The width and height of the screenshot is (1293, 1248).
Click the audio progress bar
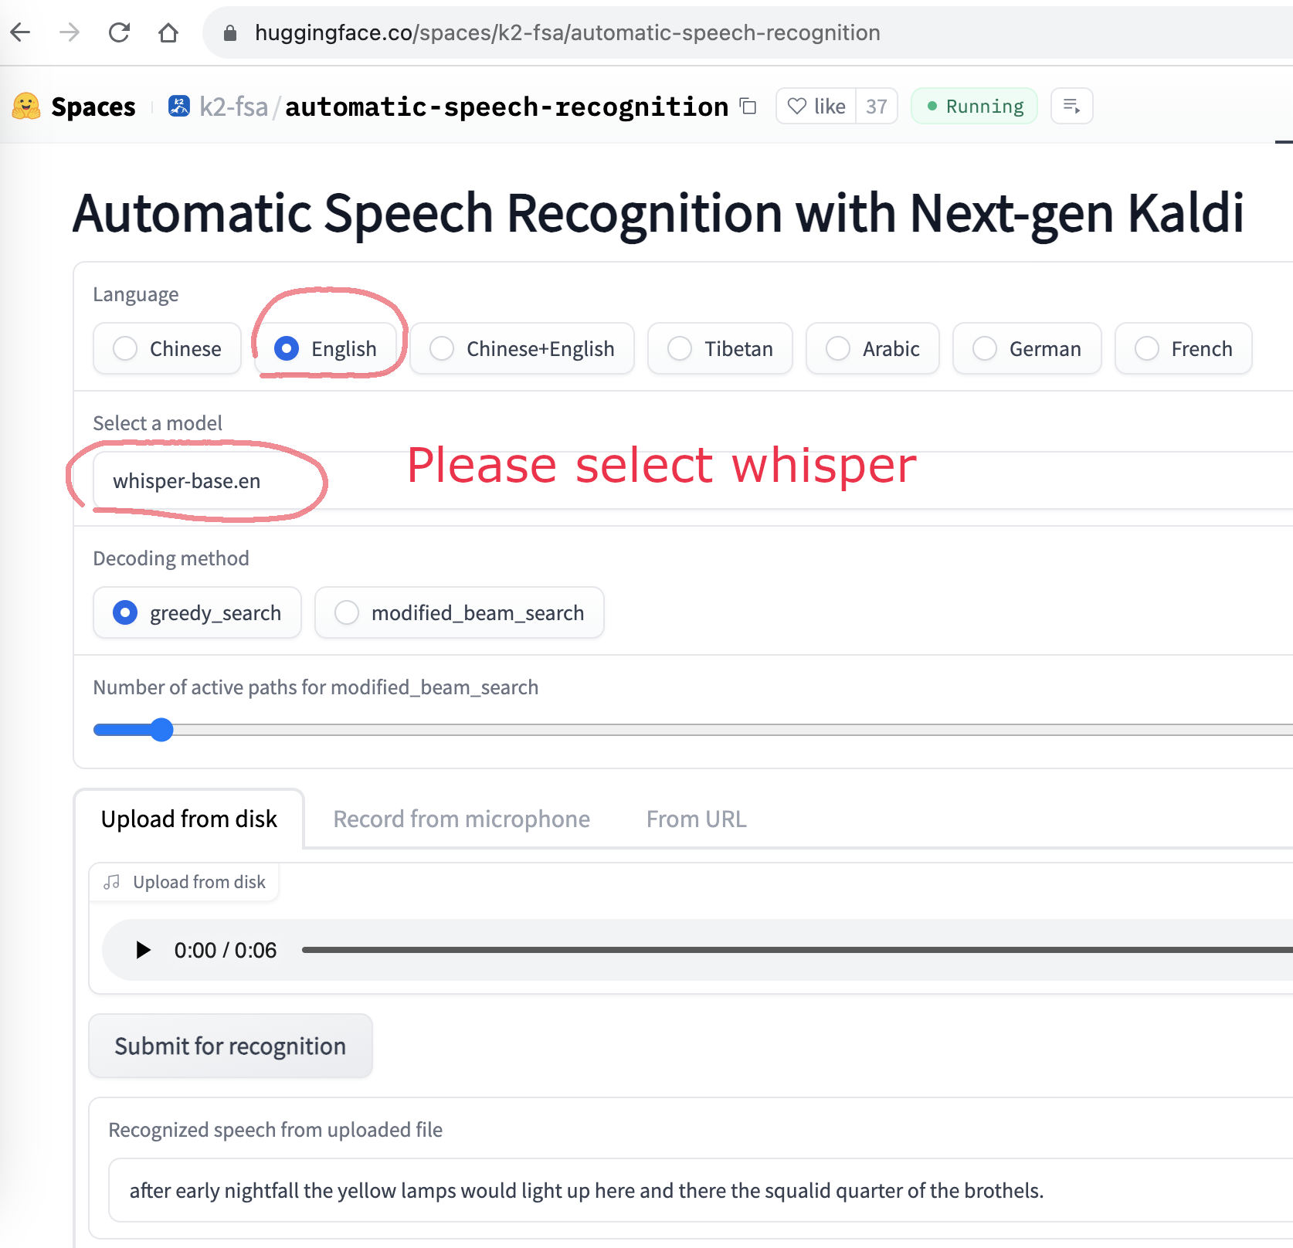pos(797,950)
